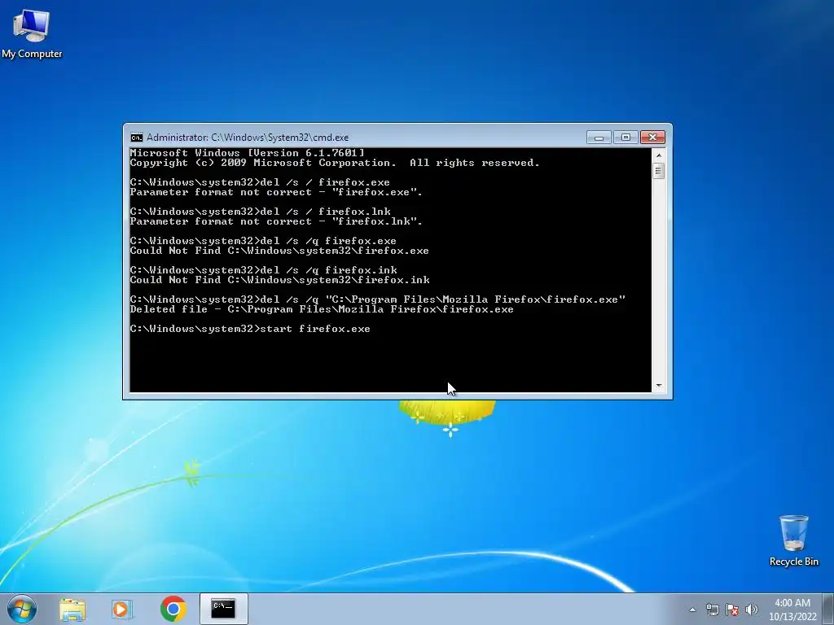Click the 'start firefox.exe' command line
The image size is (834, 625).
[250, 329]
